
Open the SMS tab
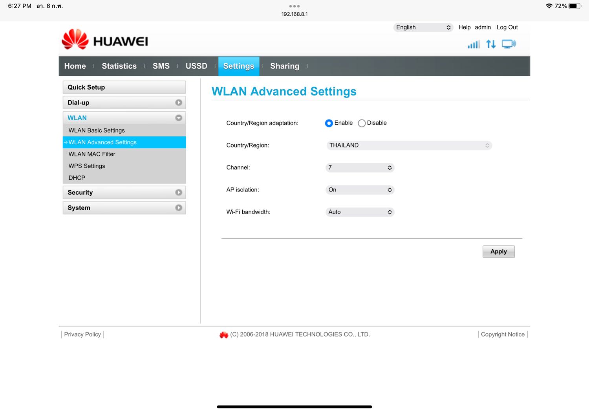pyautogui.click(x=161, y=66)
